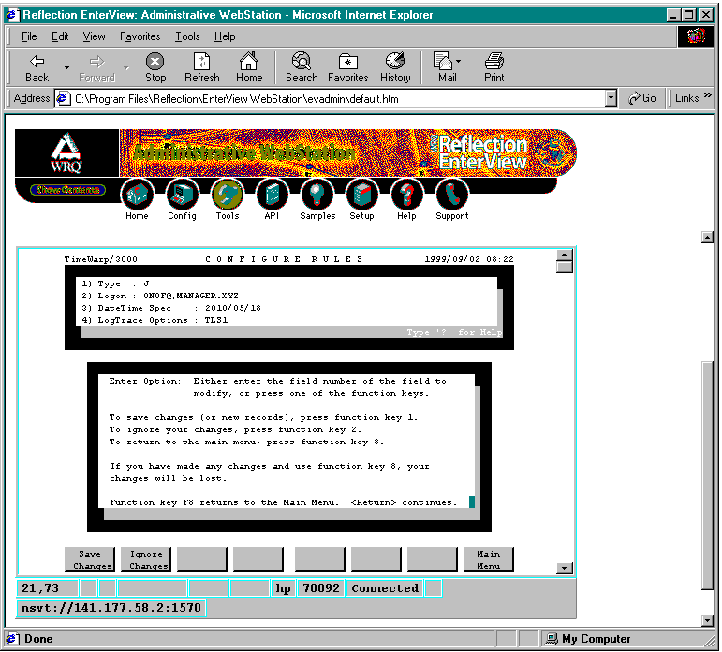Click the Ignore Changes function key
The image size is (722, 652).
[146, 559]
